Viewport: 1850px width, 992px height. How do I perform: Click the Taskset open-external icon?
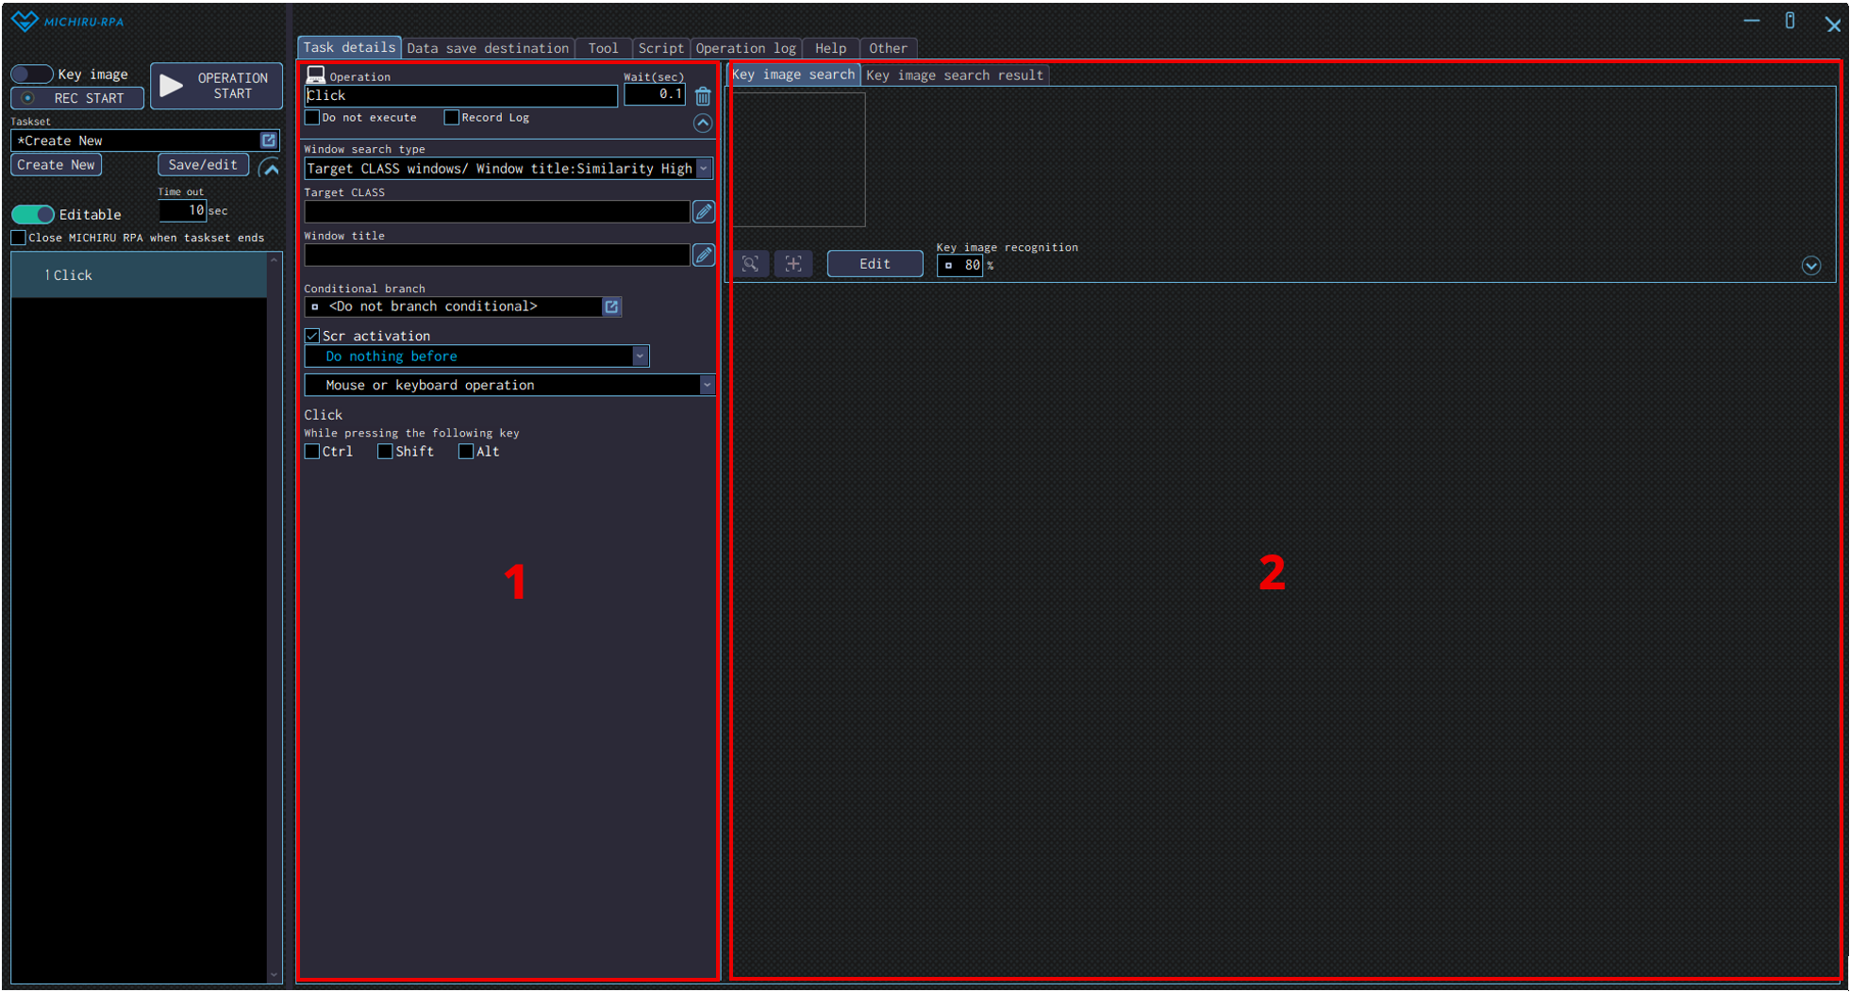point(269,141)
